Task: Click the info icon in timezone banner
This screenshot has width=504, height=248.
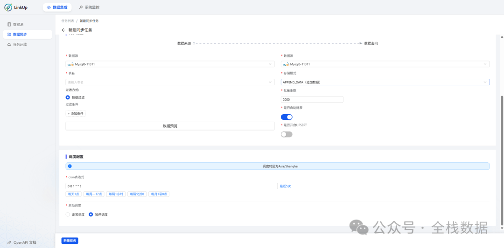Action: pyautogui.click(x=70, y=166)
